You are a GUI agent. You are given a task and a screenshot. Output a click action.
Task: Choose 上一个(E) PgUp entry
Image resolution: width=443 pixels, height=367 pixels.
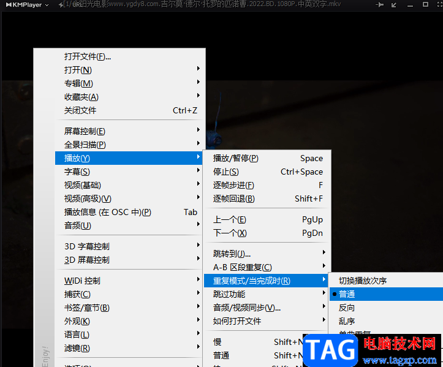(267, 219)
